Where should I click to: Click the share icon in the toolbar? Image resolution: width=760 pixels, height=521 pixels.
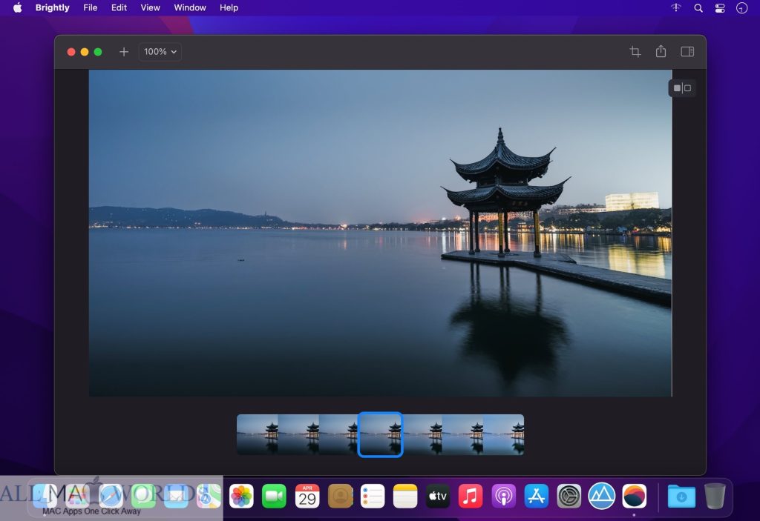tap(661, 51)
